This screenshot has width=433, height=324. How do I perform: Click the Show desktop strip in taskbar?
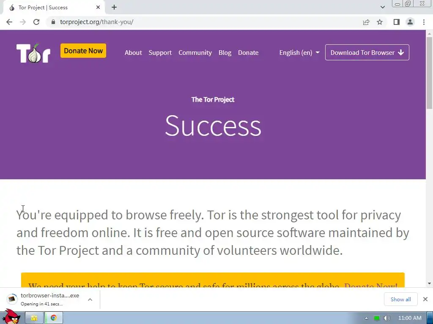(430, 318)
